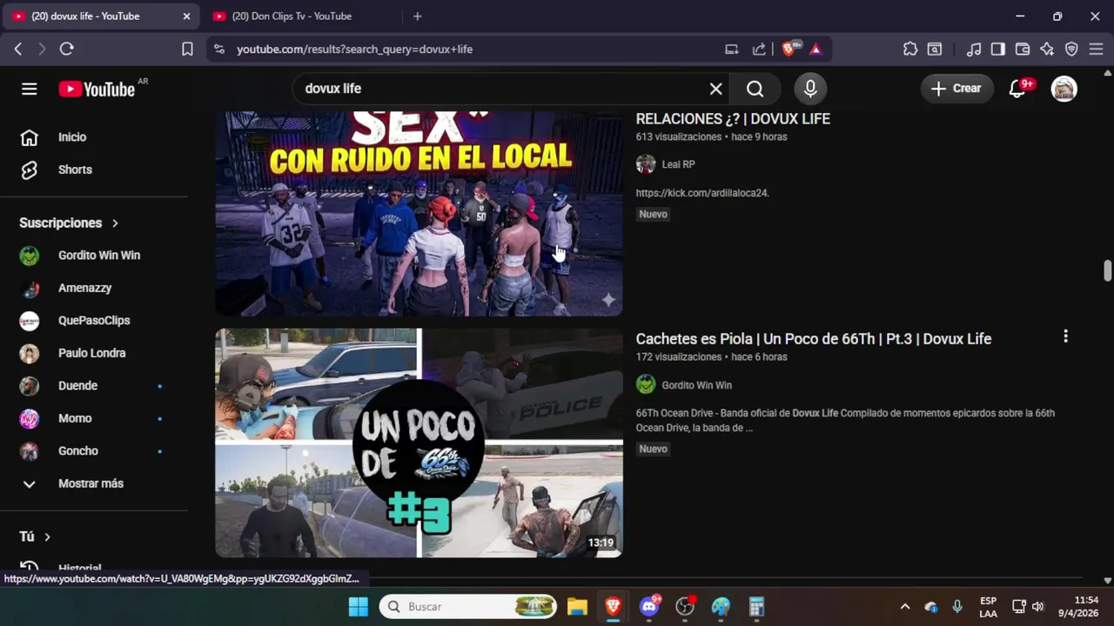This screenshot has width=1114, height=626.
Task: Click the site information icon
Action: tap(218, 50)
